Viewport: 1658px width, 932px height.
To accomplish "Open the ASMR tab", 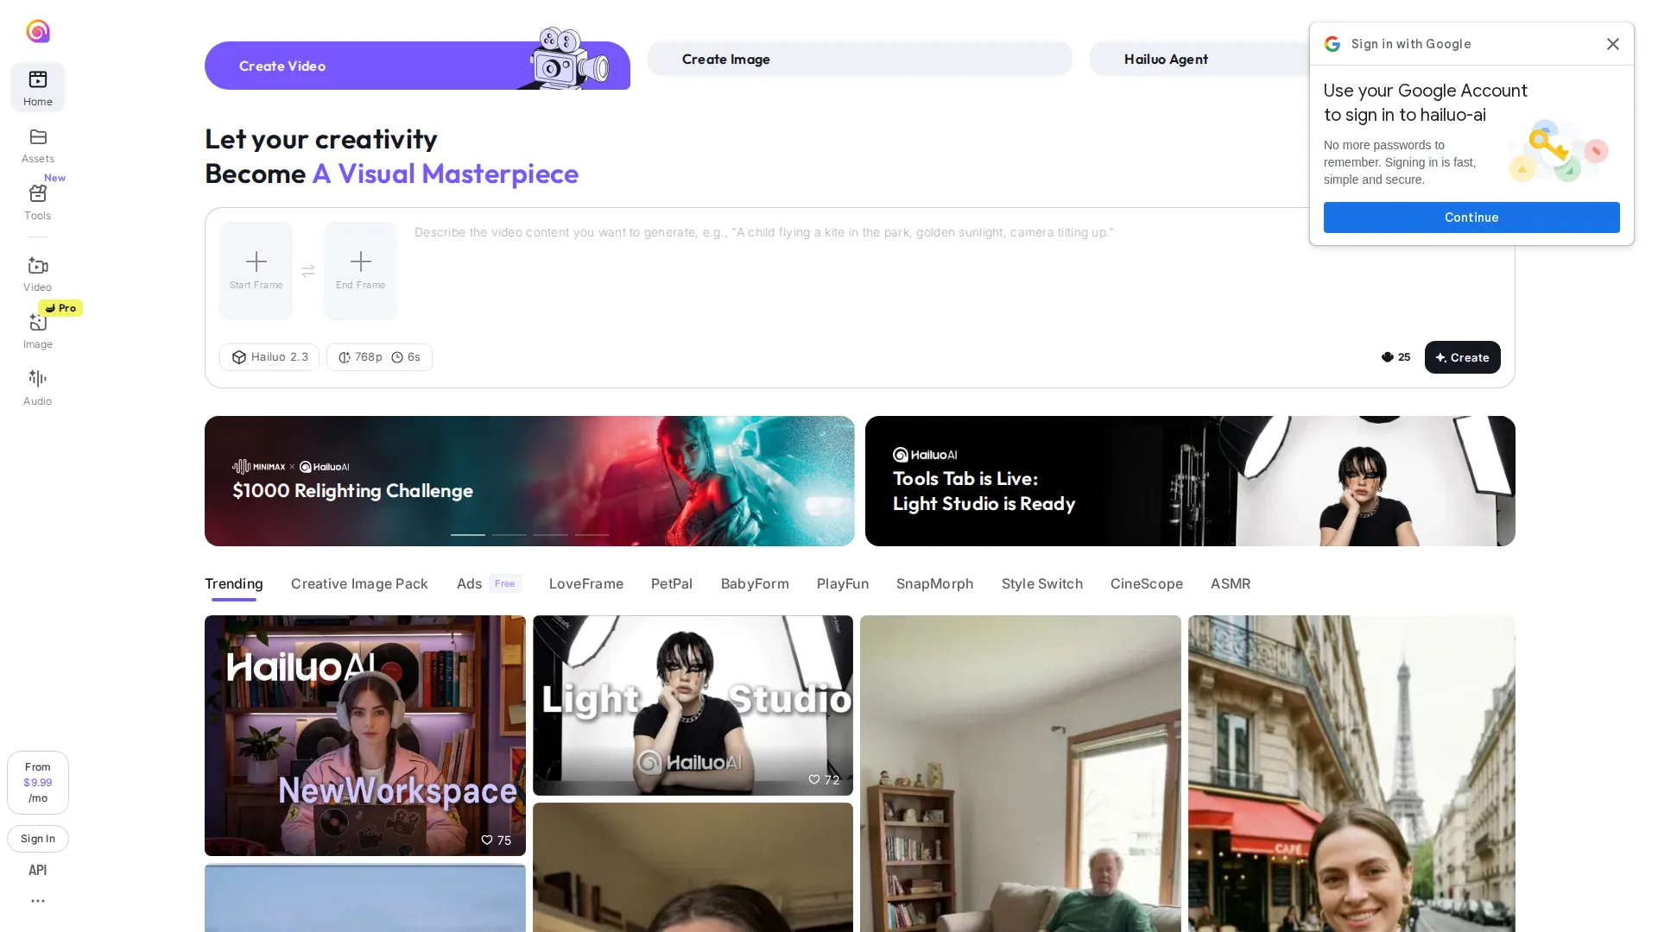I will (x=1231, y=584).
